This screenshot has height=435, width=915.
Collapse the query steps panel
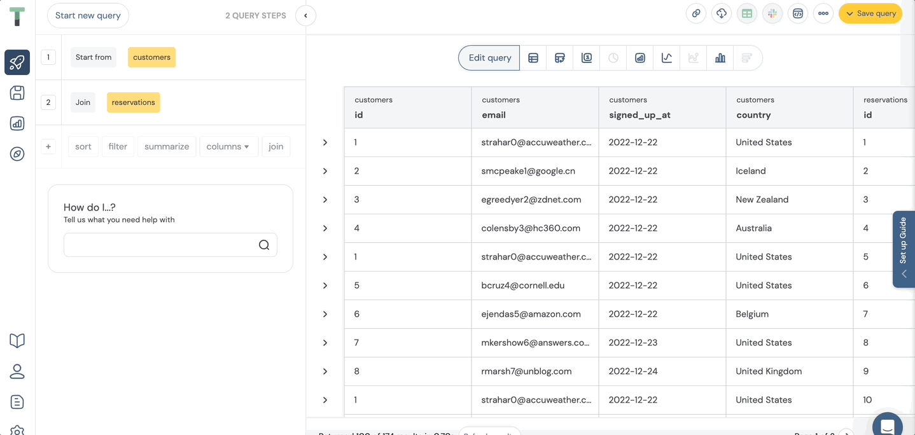[x=306, y=15]
